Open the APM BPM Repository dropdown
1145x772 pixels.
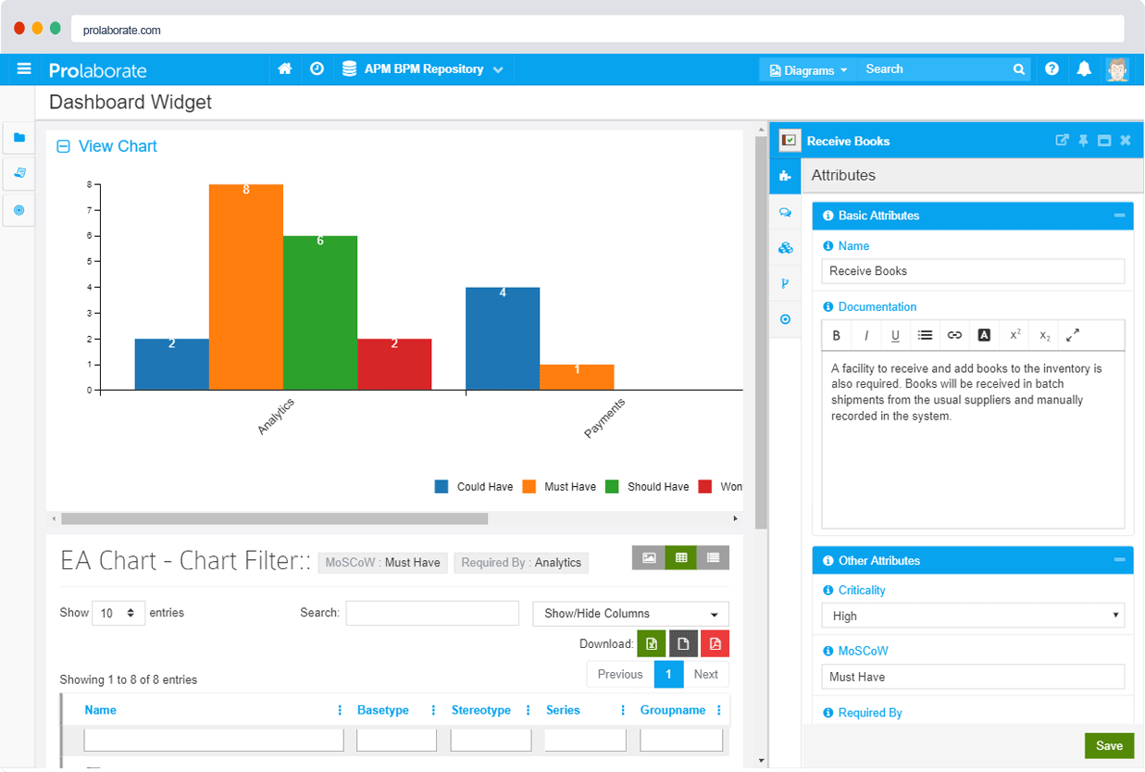point(422,68)
